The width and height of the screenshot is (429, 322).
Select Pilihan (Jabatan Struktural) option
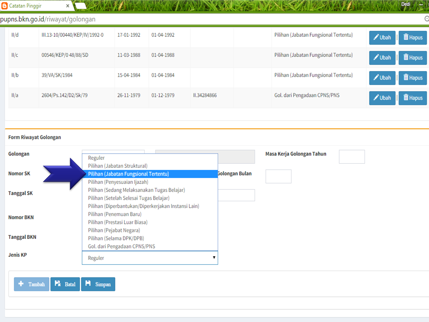(150, 166)
